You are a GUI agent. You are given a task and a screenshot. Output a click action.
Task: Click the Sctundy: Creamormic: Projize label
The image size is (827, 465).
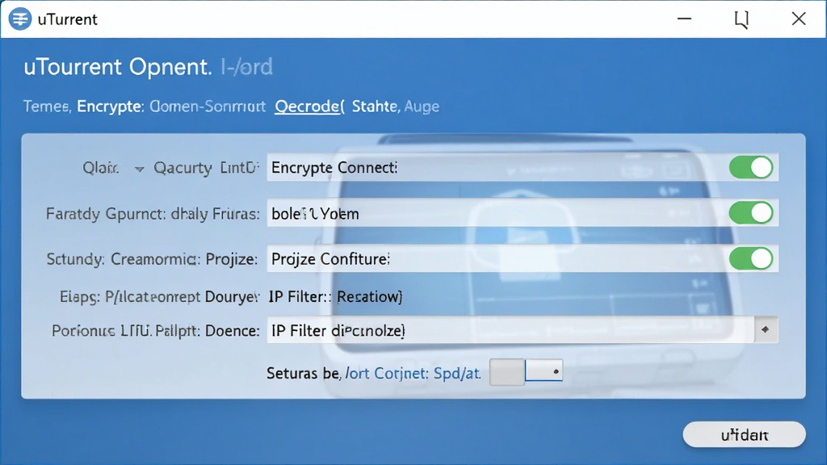coord(153,259)
